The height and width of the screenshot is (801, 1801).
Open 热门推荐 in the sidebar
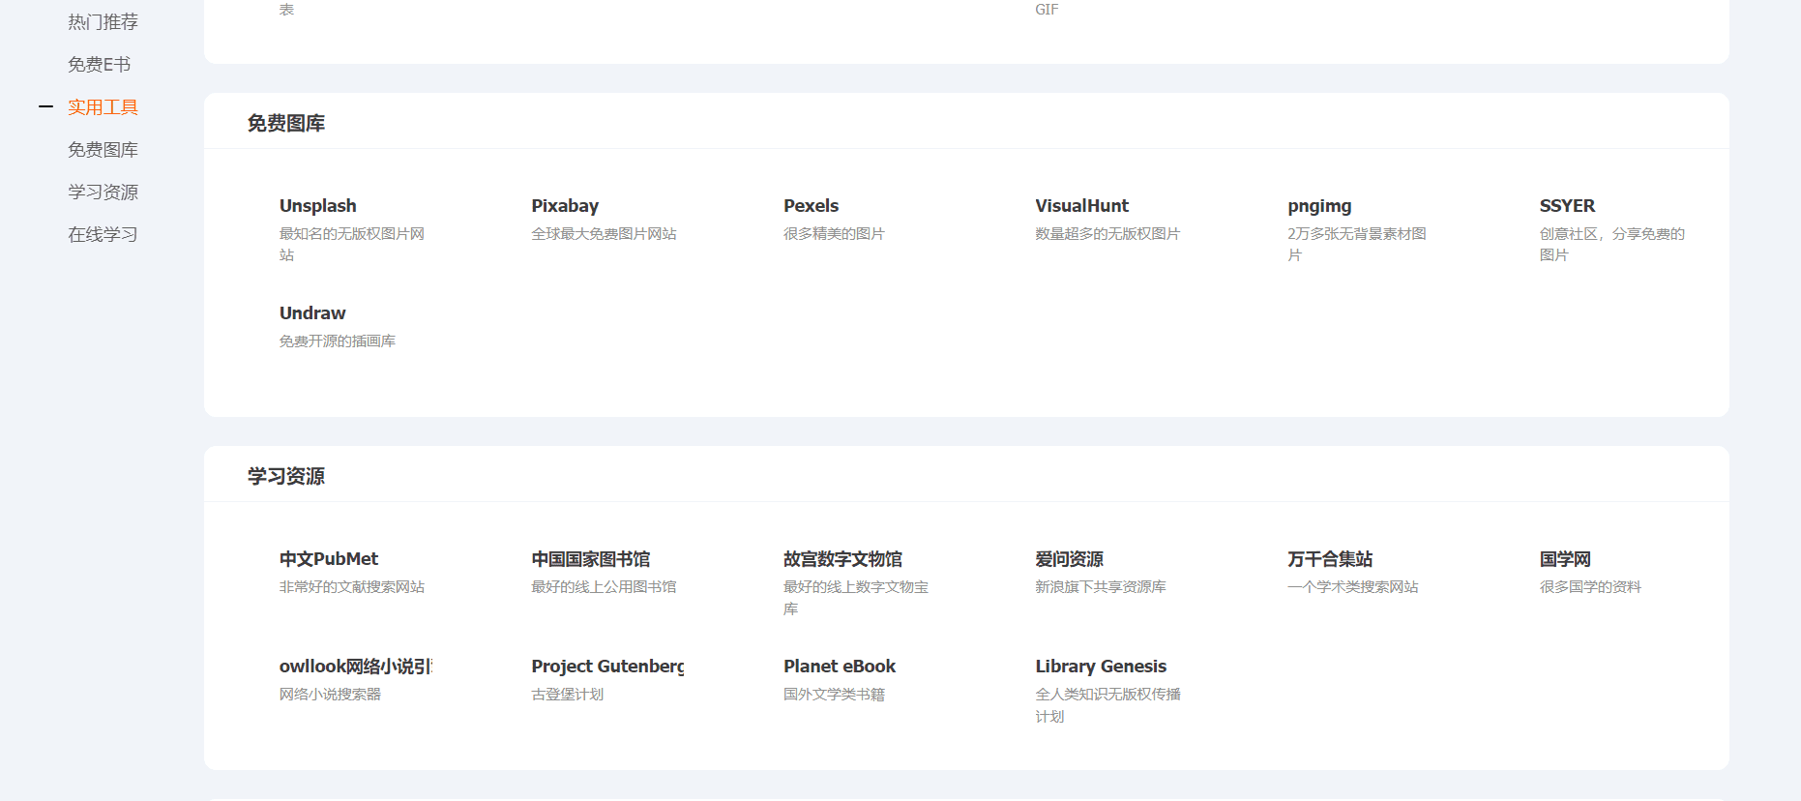(x=103, y=21)
